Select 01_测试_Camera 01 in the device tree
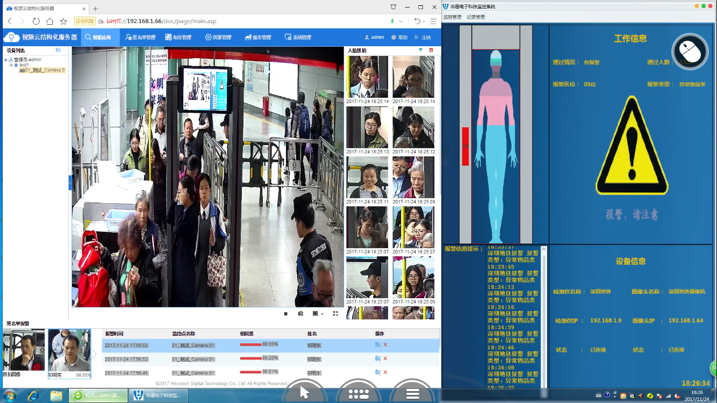The width and height of the screenshot is (717, 403). [x=43, y=70]
